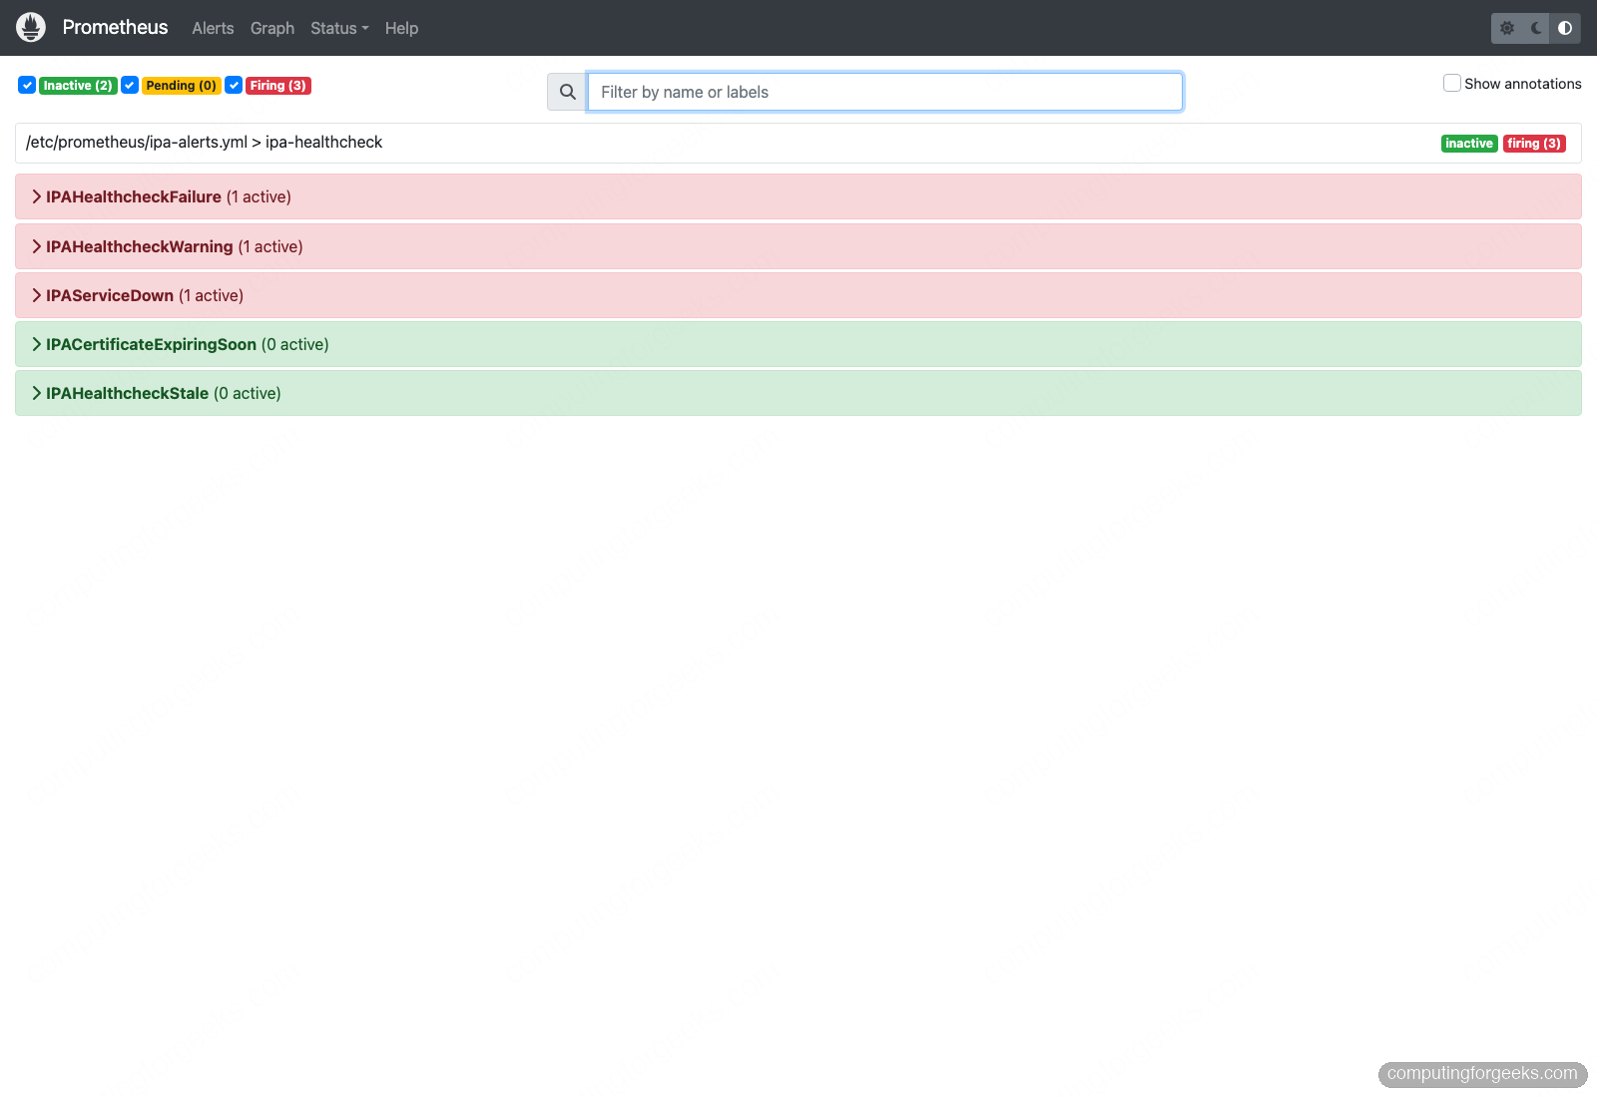Go to the Graph page

point(272,28)
